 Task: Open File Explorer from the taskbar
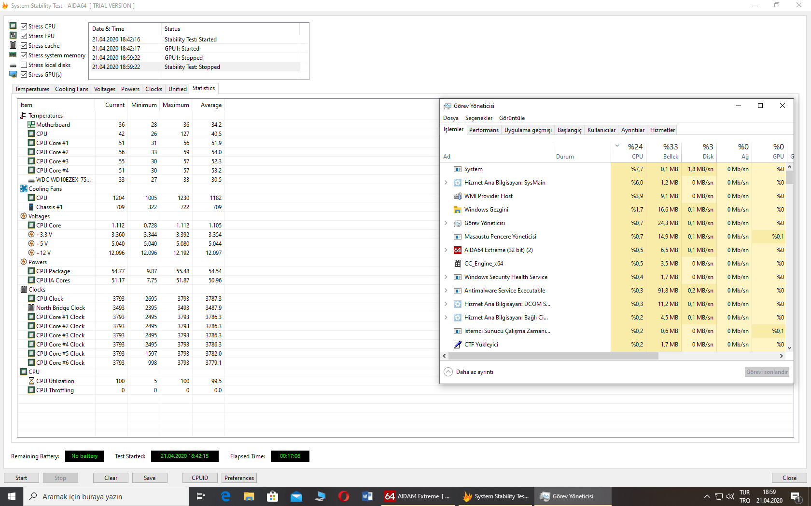[249, 496]
